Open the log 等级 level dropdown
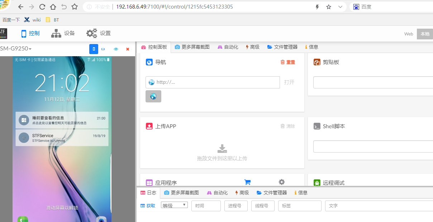Screen dimensions: 433x222 (x=174, y=205)
